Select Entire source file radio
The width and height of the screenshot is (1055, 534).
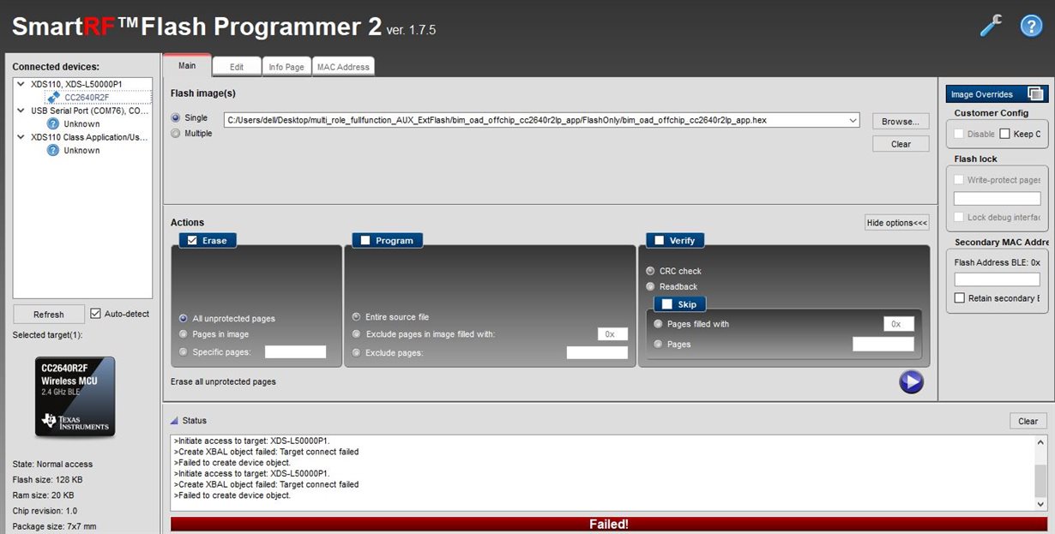point(357,316)
